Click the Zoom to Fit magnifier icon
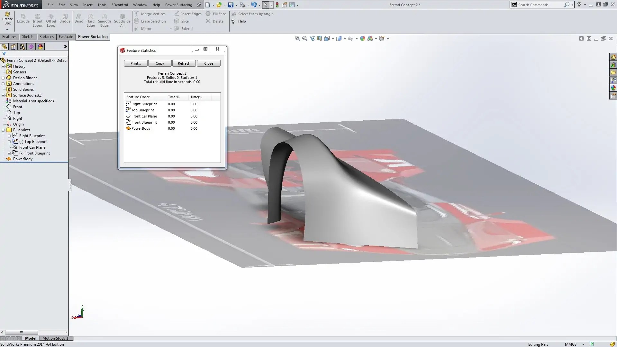Image resolution: width=617 pixels, height=347 pixels. tap(297, 38)
